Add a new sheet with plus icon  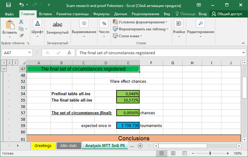click(x=140, y=146)
